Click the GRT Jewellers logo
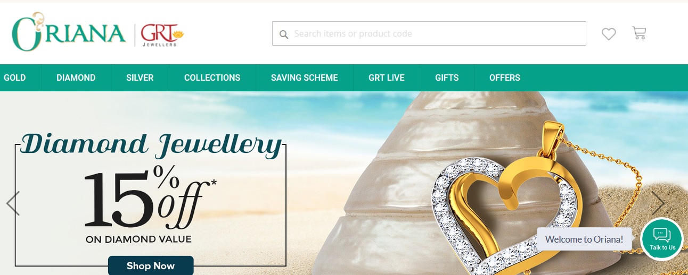This screenshot has width=688, height=275. (x=162, y=35)
